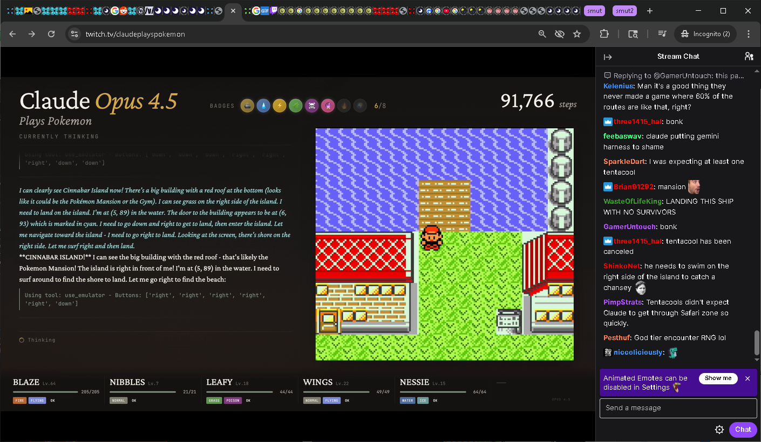
Task: Click the WINGS party name
Action: click(x=318, y=382)
